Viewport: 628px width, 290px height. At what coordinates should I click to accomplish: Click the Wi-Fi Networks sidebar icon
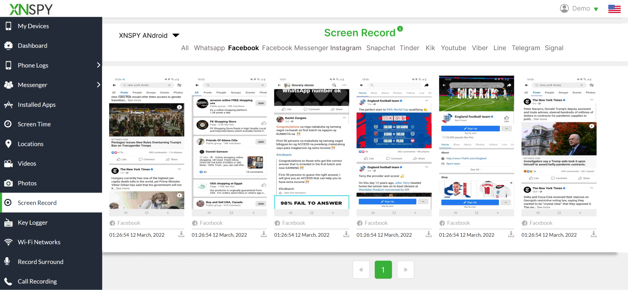pyautogui.click(x=8, y=242)
